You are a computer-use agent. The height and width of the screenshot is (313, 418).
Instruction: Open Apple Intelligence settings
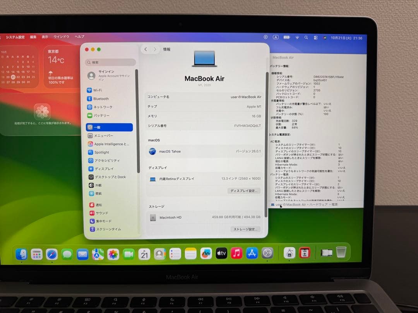click(x=108, y=144)
